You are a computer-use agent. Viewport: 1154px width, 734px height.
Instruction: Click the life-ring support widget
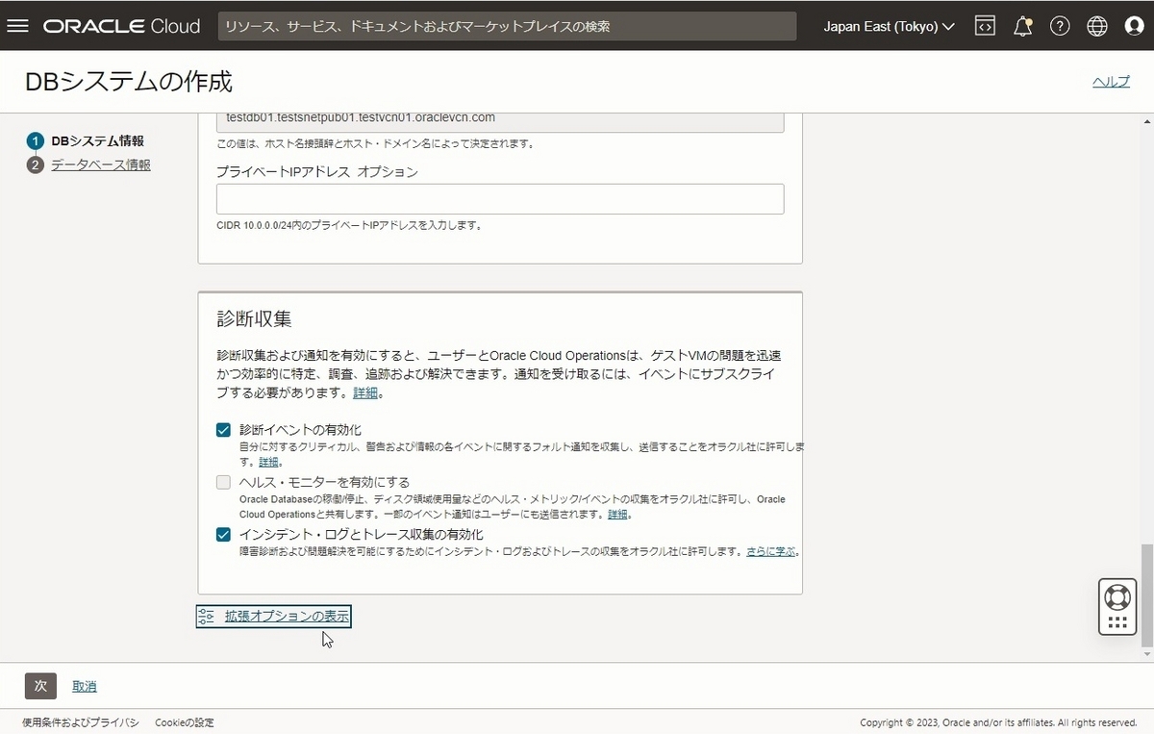[x=1116, y=595]
